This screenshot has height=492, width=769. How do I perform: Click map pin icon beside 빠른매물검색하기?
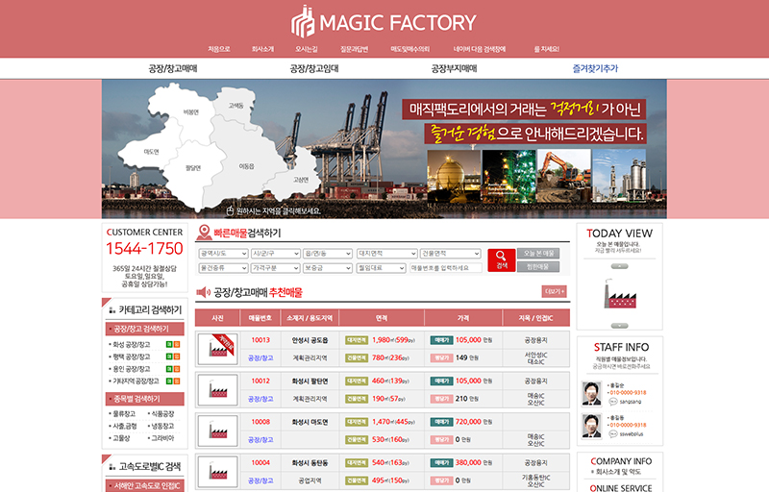(204, 233)
